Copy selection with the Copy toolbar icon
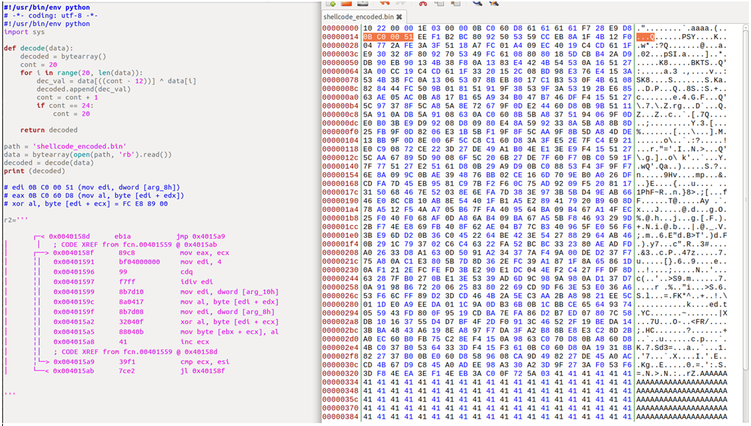 pyautogui.click(x=439, y=3)
